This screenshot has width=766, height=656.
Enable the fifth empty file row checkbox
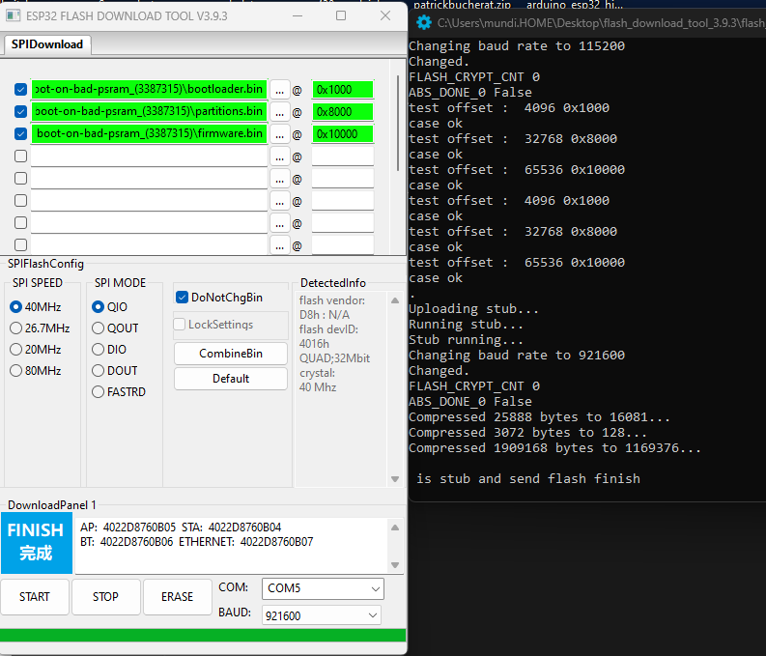20,179
